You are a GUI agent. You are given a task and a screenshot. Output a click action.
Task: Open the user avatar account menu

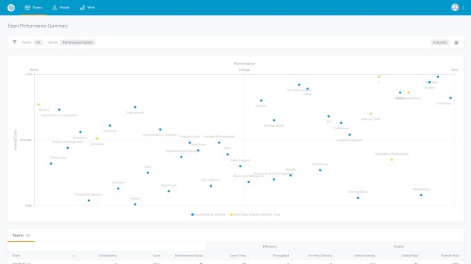click(x=455, y=7)
